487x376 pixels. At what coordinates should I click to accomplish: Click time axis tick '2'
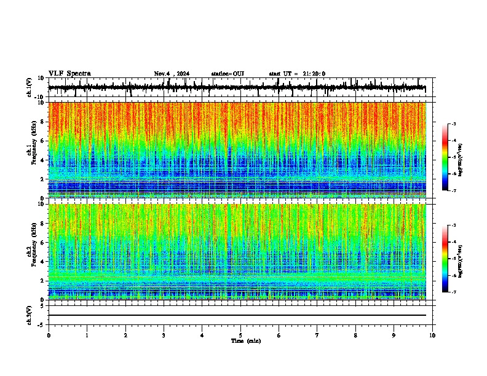click(125, 335)
